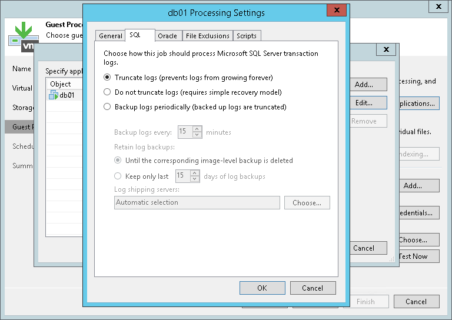Viewport: 452px width, 320px height.
Task: Click the db01 VM icon in object list
Action: [x=54, y=95]
